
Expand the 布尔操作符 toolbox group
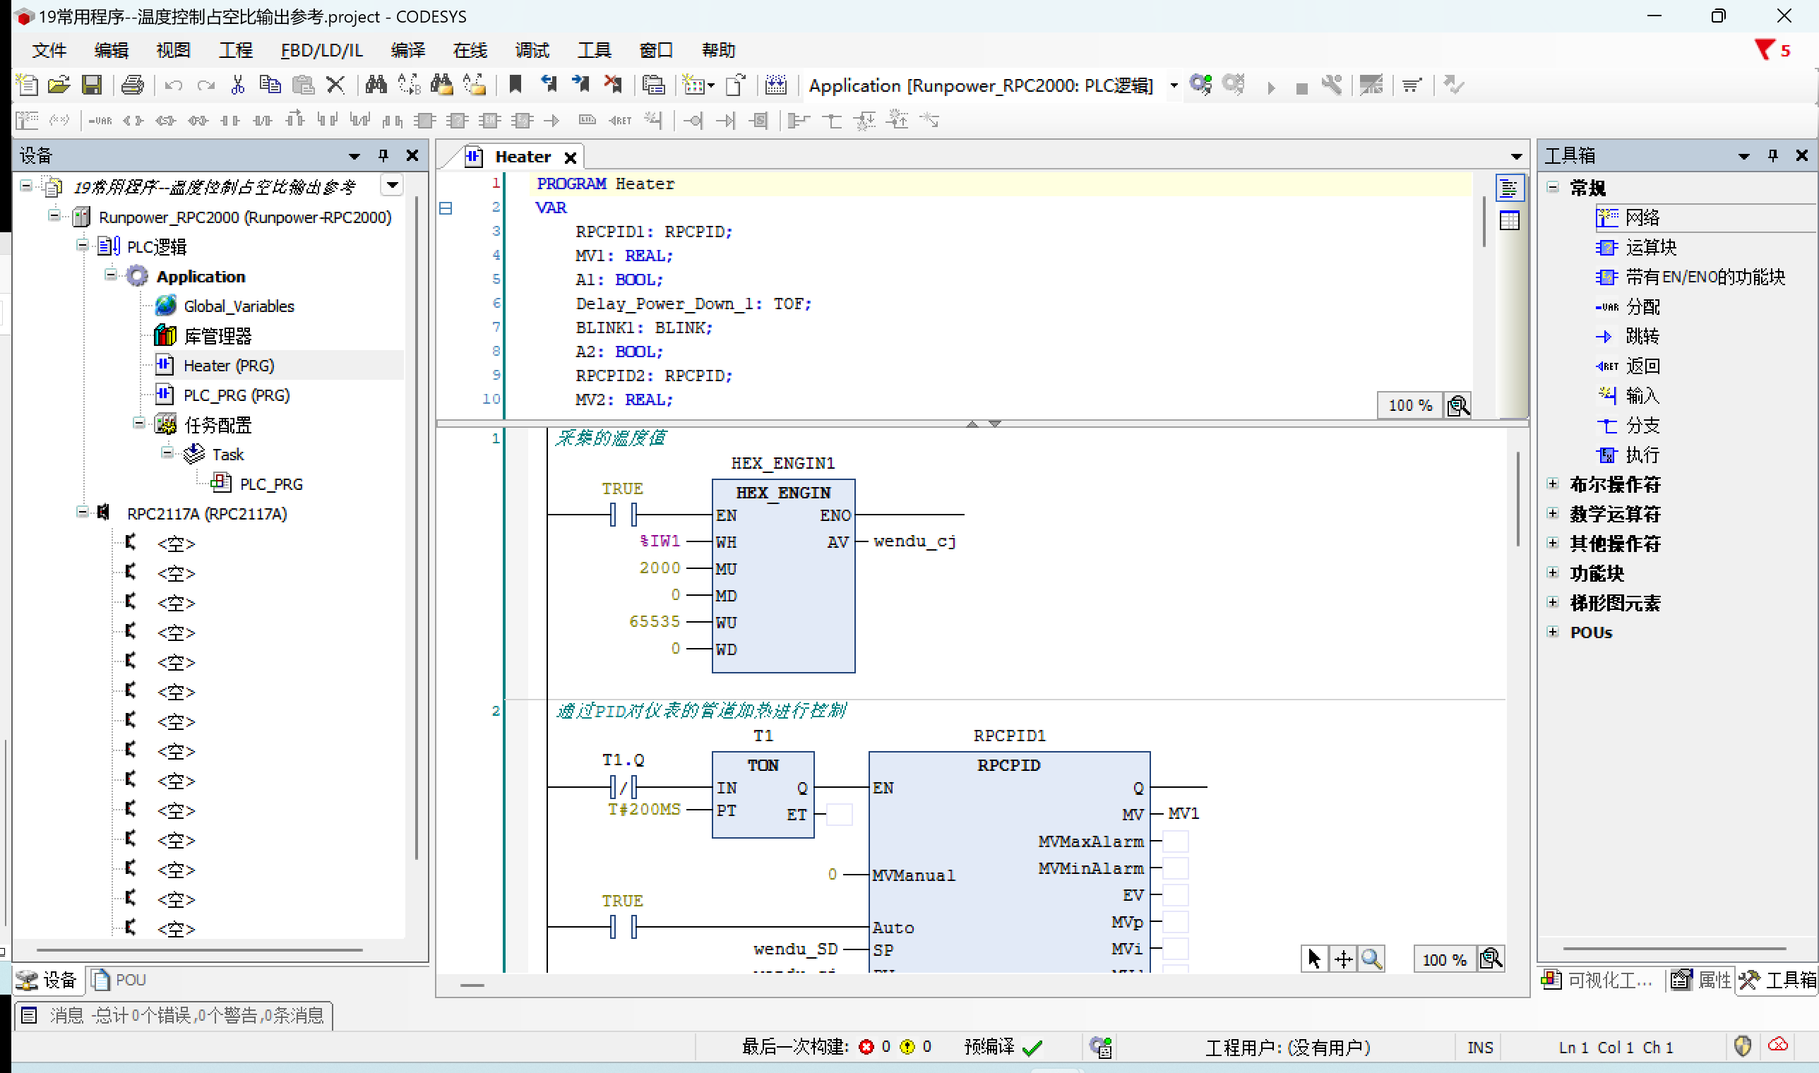tap(1553, 484)
